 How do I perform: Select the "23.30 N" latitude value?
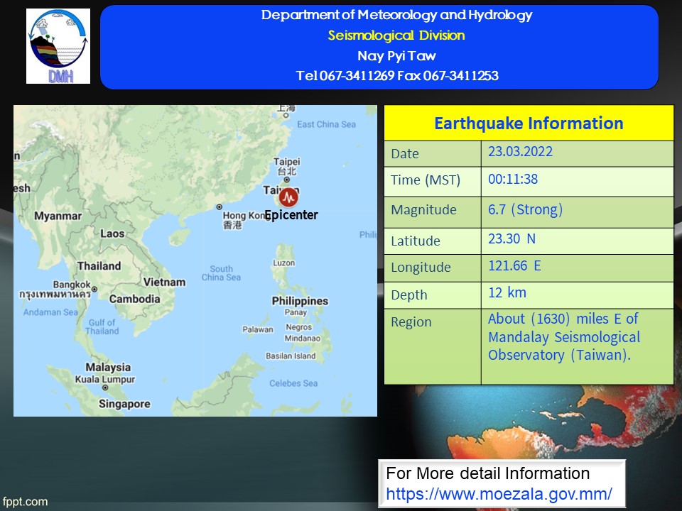pyautogui.click(x=512, y=238)
